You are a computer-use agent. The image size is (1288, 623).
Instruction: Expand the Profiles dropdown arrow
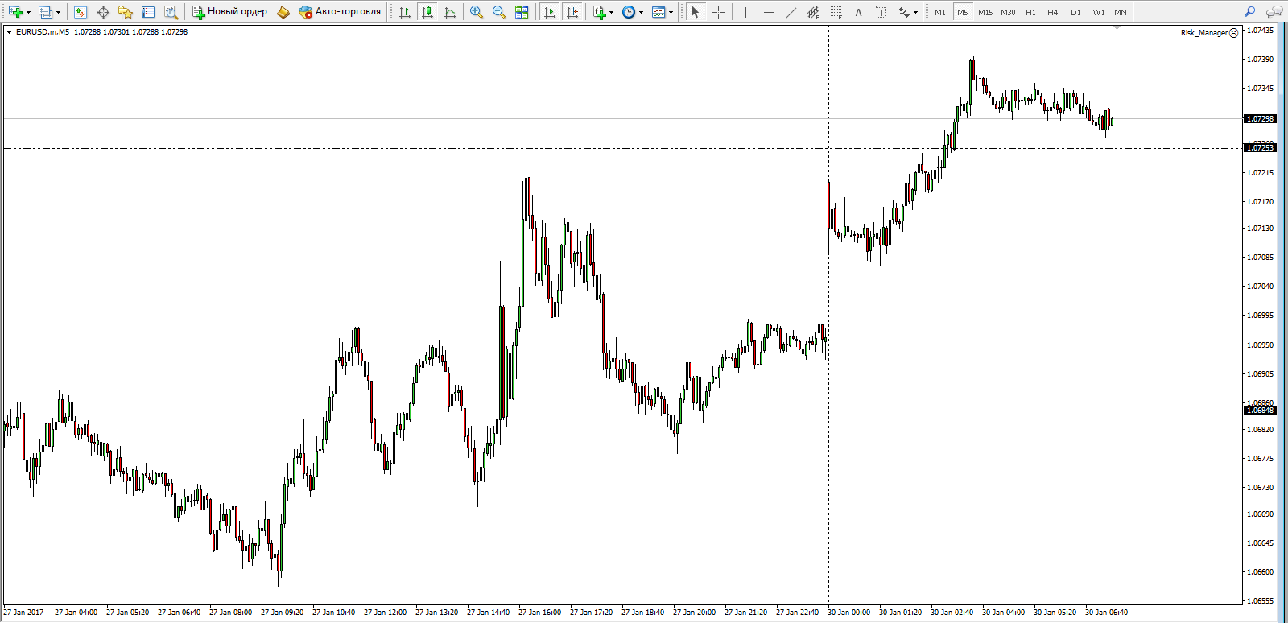point(58,12)
